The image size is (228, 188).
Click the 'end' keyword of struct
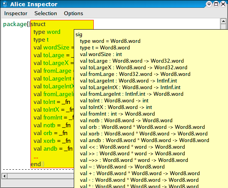[36, 164]
